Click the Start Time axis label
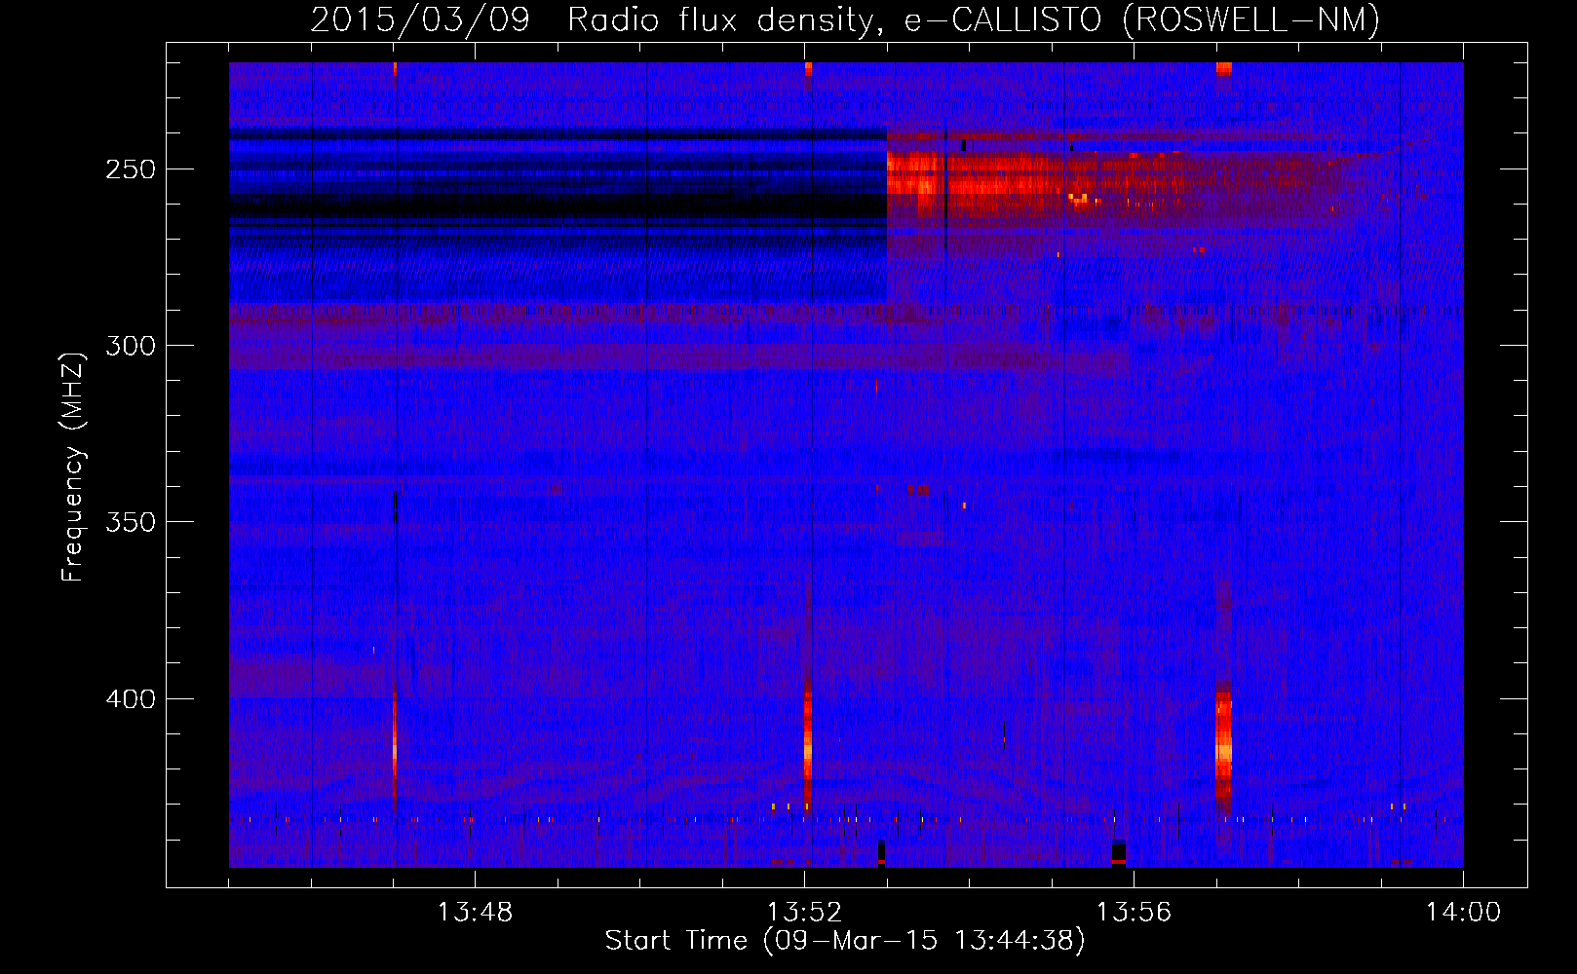 (845, 941)
